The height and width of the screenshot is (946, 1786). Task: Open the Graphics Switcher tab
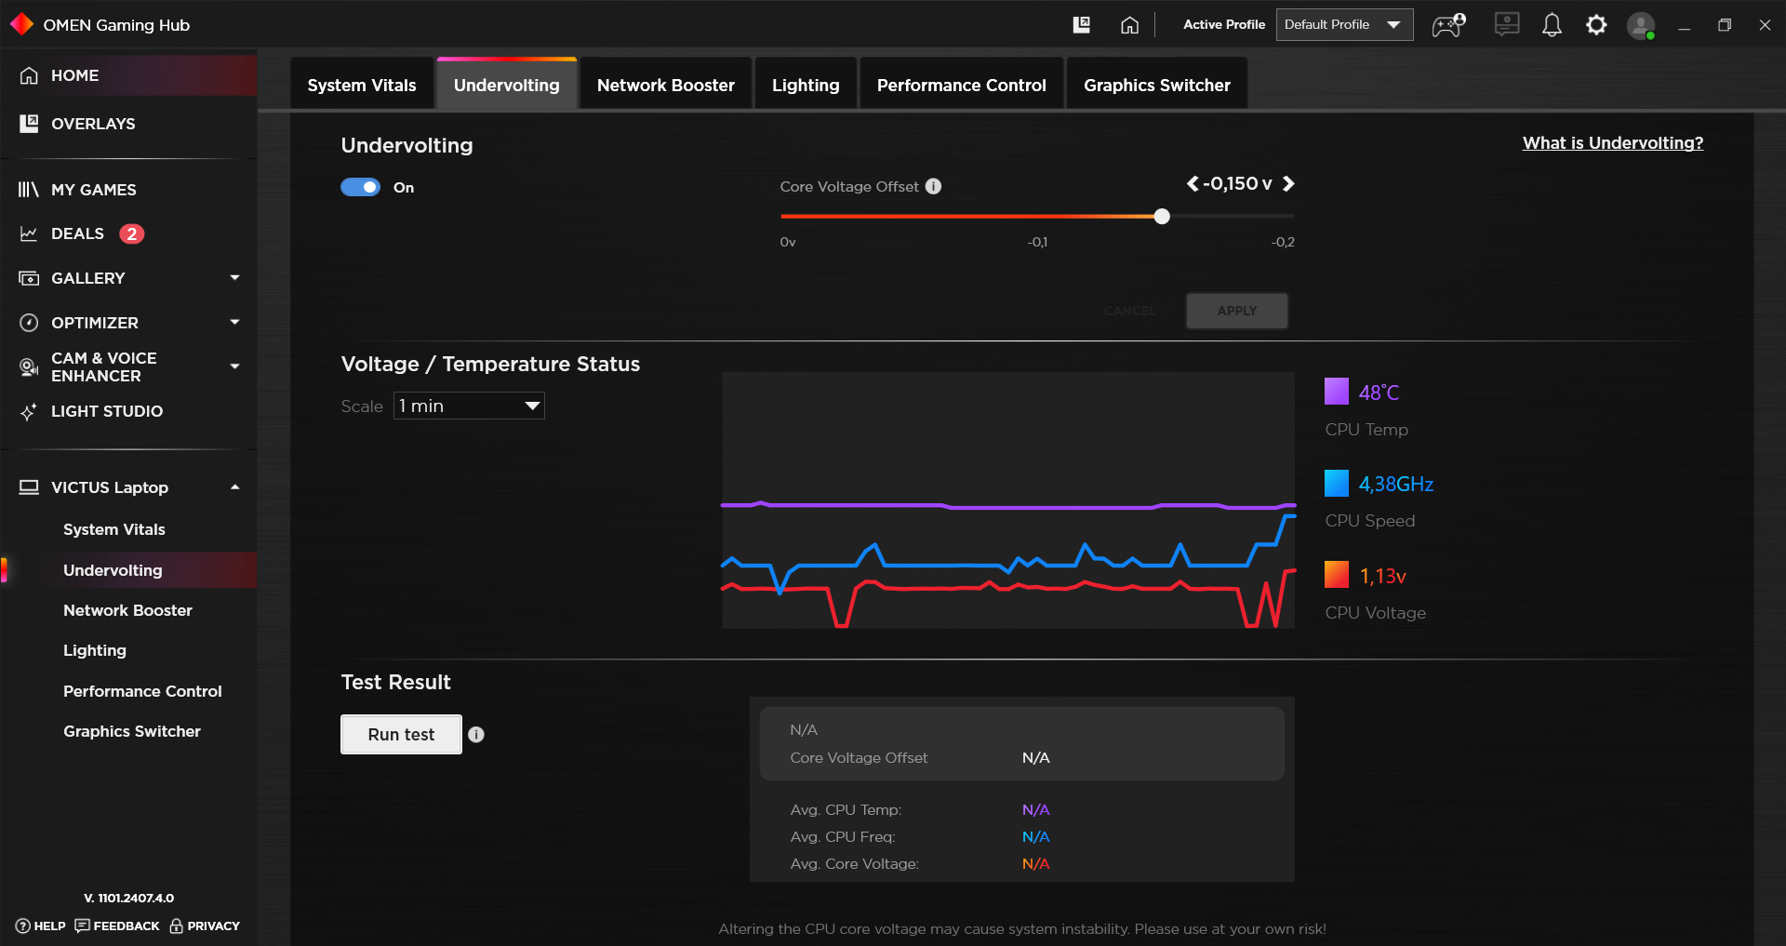click(x=1157, y=85)
